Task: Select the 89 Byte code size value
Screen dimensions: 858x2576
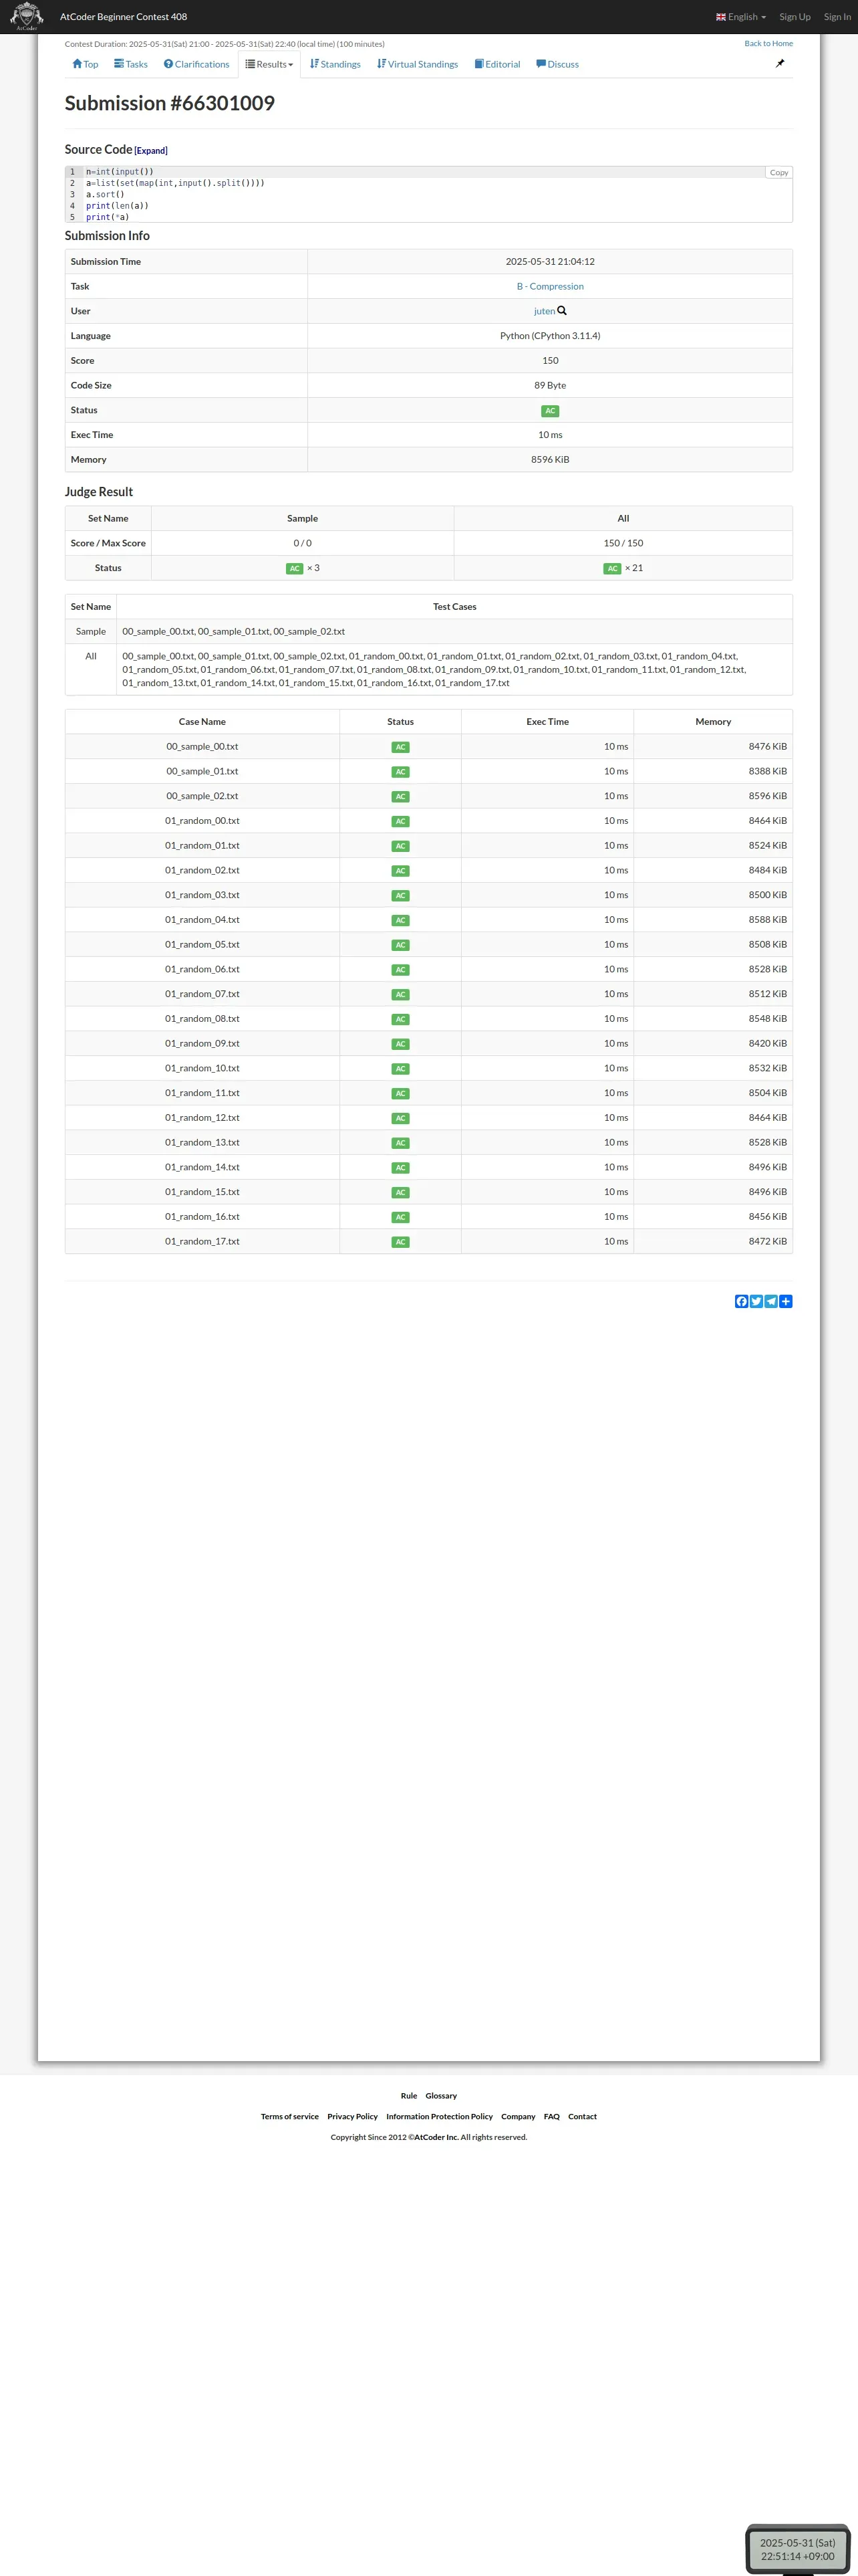Action: point(551,386)
